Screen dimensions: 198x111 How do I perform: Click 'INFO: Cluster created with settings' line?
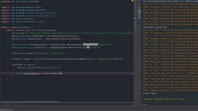(x=170, y=7)
